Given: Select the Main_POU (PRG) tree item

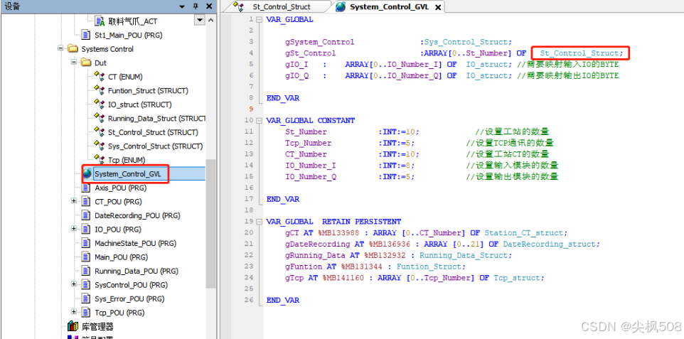Looking at the screenshot, I should click(121, 257).
